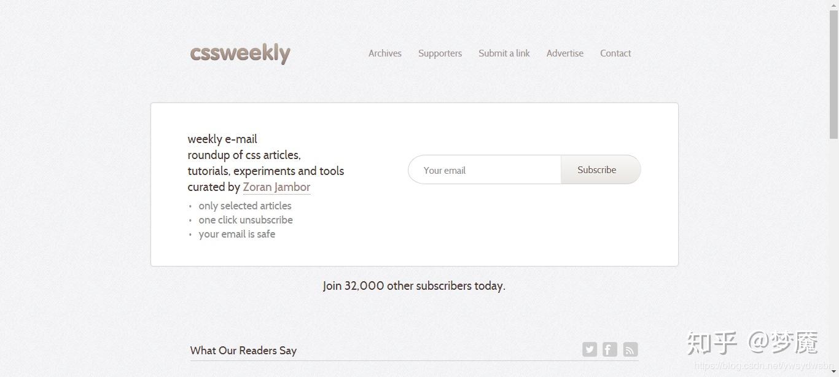Open the Twitter social icon
The height and width of the screenshot is (377, 839).
[x=590, y=349]
